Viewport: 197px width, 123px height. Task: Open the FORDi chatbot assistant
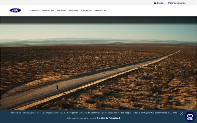[x=190, y=116]
